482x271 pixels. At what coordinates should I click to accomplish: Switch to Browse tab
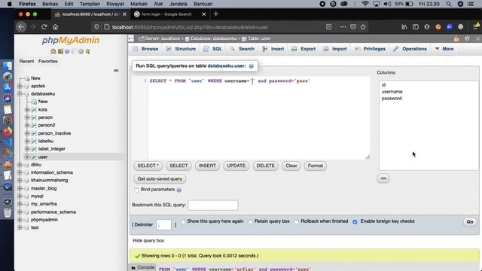(145, 49)
